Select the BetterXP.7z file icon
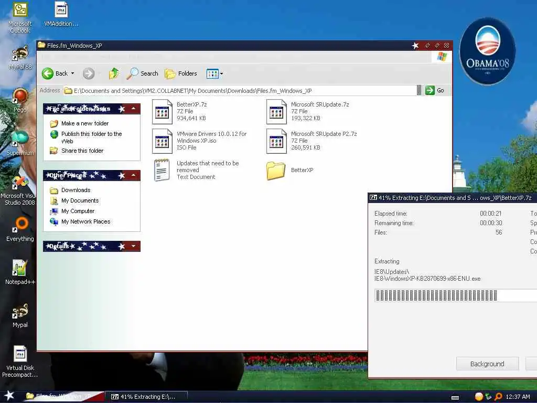 162,111
